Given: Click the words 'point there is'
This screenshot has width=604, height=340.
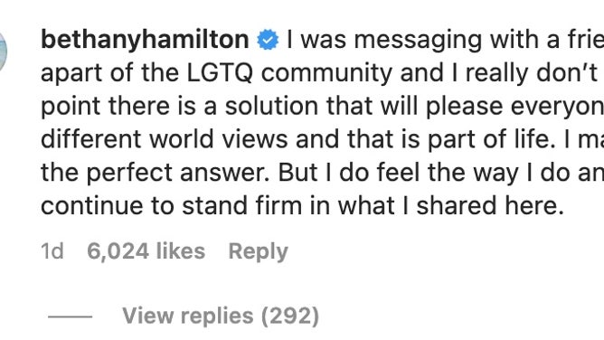Looking at the screenshot, I should [x=122, y=107].
